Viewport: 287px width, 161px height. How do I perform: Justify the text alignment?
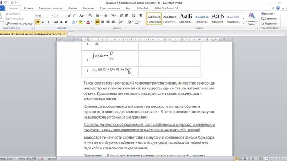(113, 22)
